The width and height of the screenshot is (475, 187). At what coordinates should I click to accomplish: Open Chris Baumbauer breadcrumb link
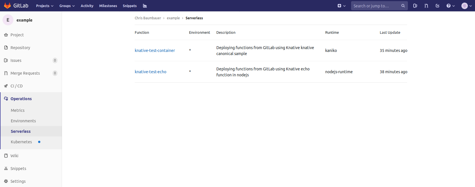coord(148,18)
